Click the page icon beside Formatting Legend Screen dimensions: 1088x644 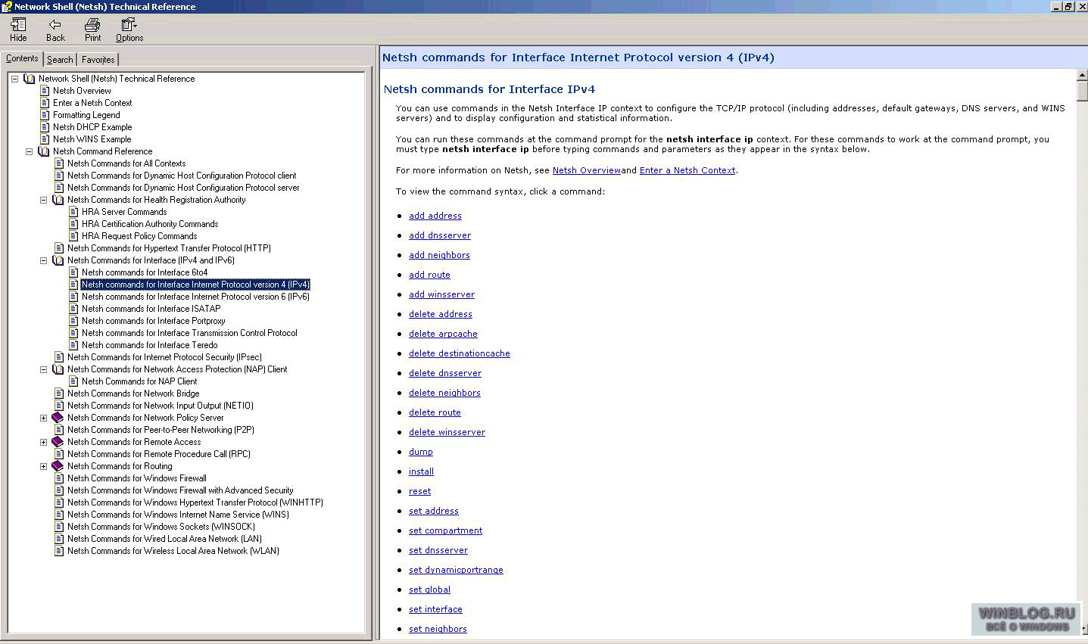[45, 115]
